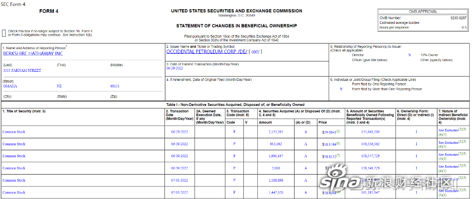Open footnote (1) next to the $59.0841 price
Viewport: 472px width, 199px height.
tap(338, 131)
